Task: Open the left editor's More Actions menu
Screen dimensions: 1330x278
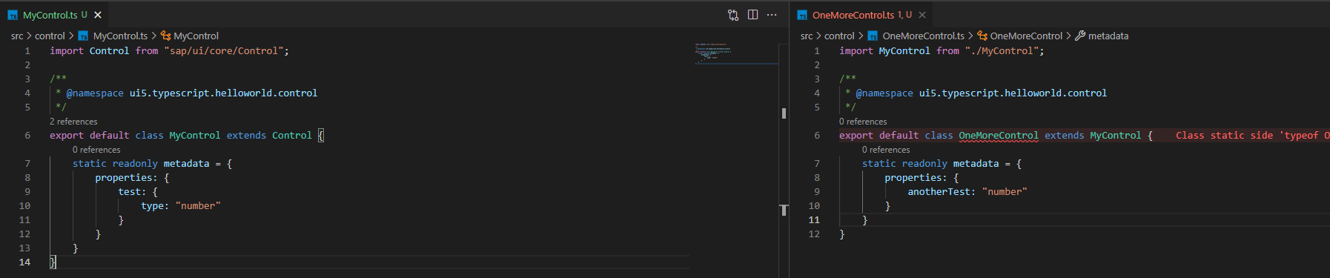Action: [x=772, y=15]
